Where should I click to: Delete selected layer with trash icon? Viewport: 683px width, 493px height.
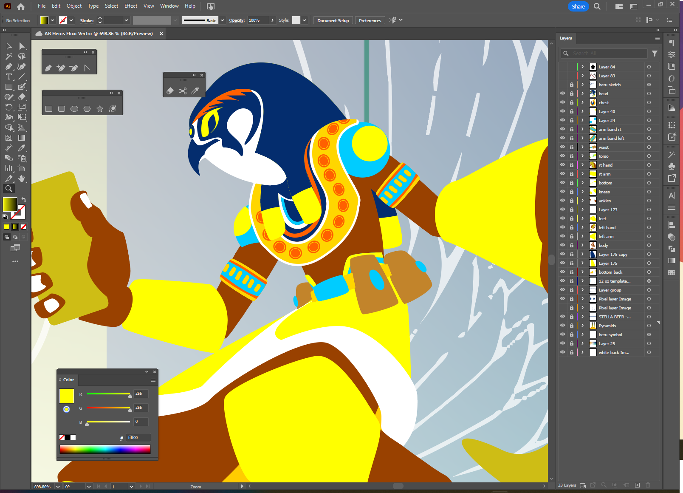point(648,485)
